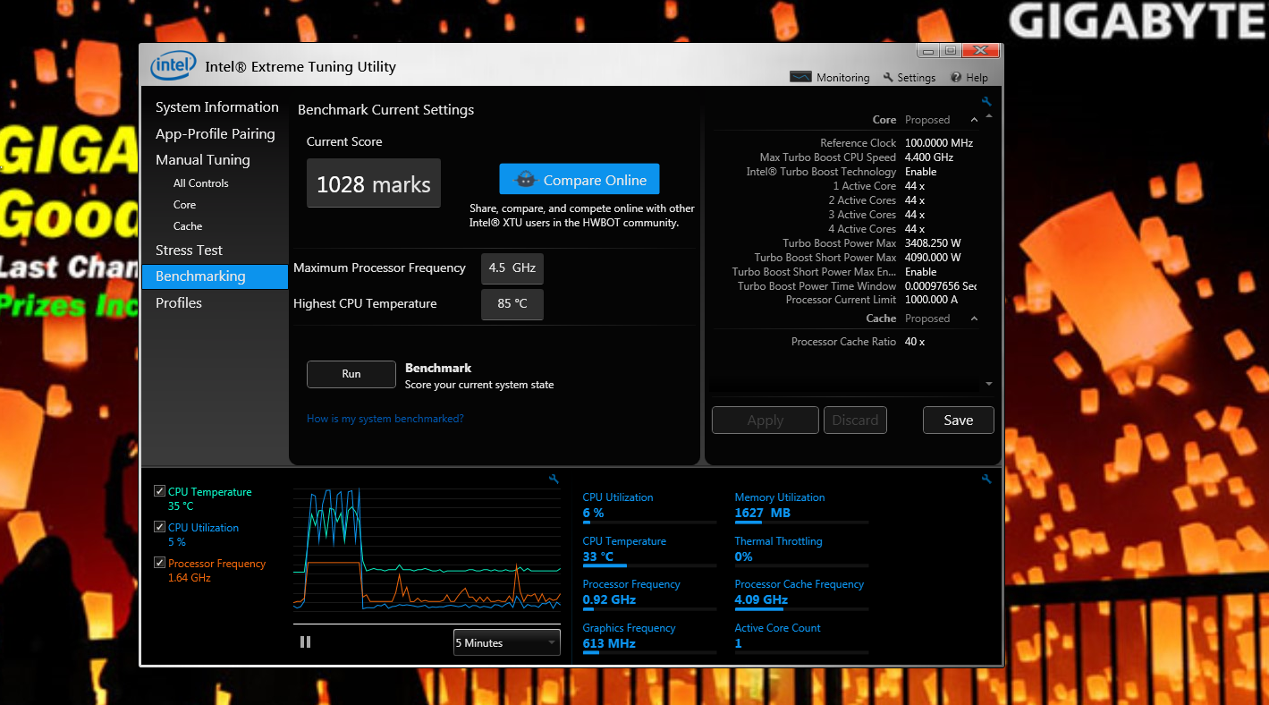Open Help question mark icon

pos(956,78)
